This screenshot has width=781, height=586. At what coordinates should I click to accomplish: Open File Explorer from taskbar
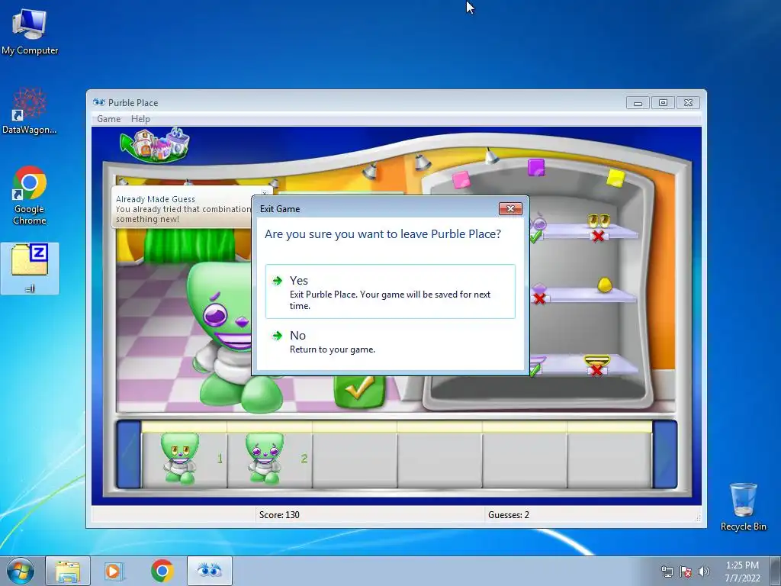(x=68, y=571)
